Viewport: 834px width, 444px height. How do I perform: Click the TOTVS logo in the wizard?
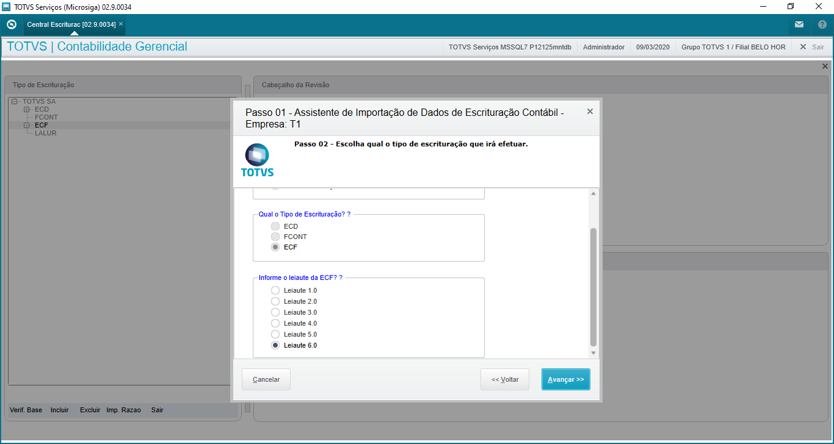point(257,160)
